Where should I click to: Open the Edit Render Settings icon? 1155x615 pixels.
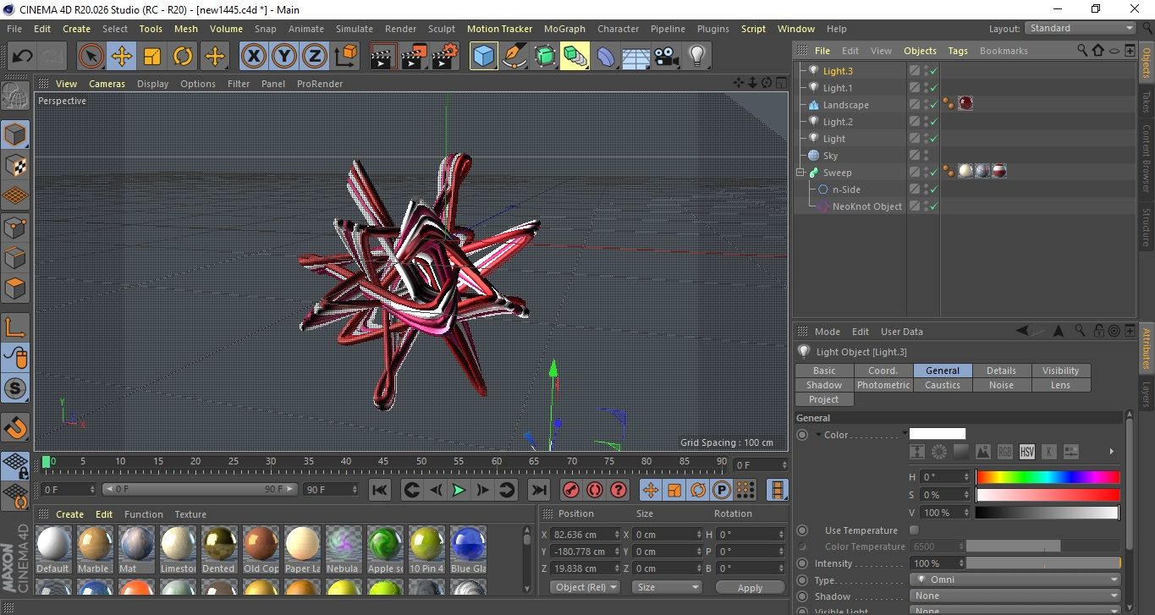point(445,57)
